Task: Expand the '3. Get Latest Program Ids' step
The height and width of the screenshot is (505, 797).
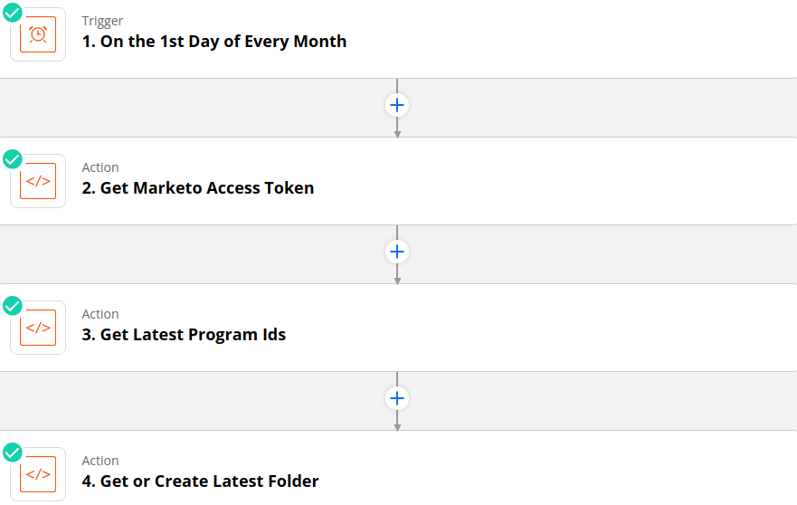Action: click(x=184, y=334)
